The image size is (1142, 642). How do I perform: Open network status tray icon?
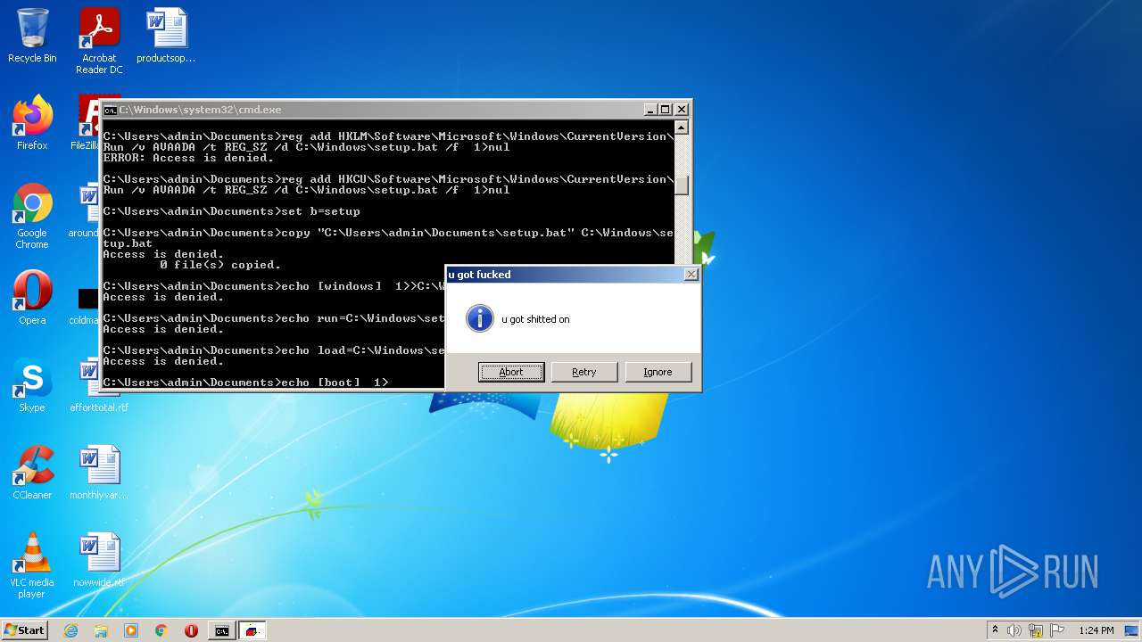(1036, 630)
